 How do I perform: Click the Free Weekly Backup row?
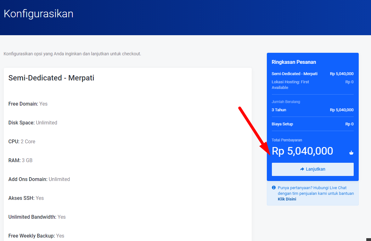[36, 236]
